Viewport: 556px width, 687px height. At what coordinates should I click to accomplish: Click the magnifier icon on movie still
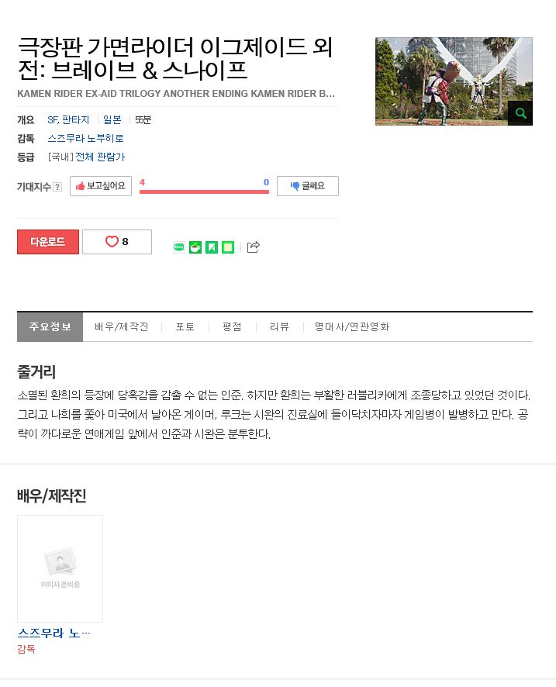click(x=520, y=113)
